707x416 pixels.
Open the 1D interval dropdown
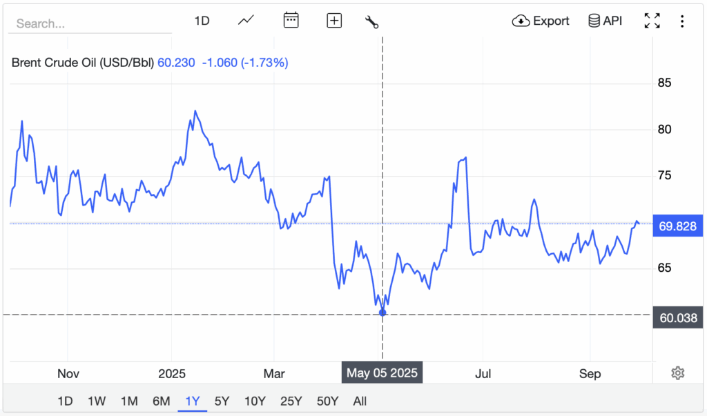[x=202, y=20]
